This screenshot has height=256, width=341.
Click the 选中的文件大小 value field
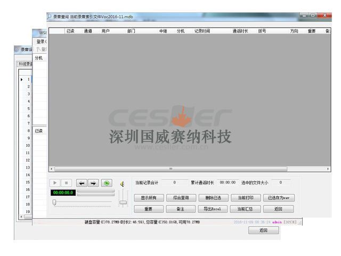(281, 182)
